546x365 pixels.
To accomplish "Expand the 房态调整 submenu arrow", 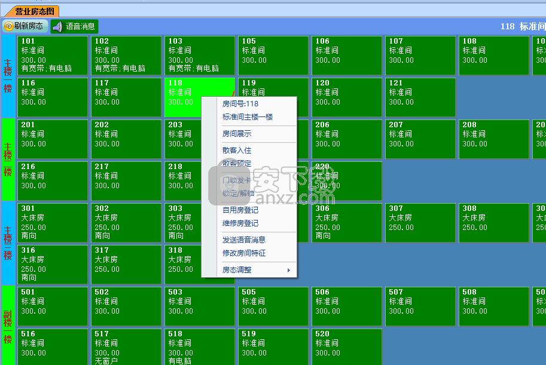I will pos(289,270).
